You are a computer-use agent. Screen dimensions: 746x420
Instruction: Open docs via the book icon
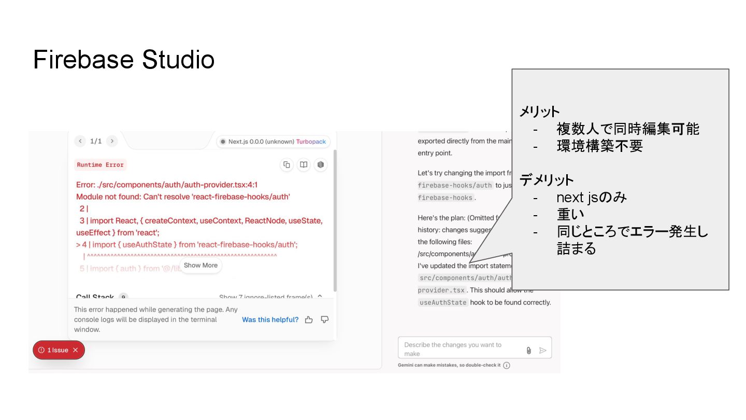coord(304,165)
